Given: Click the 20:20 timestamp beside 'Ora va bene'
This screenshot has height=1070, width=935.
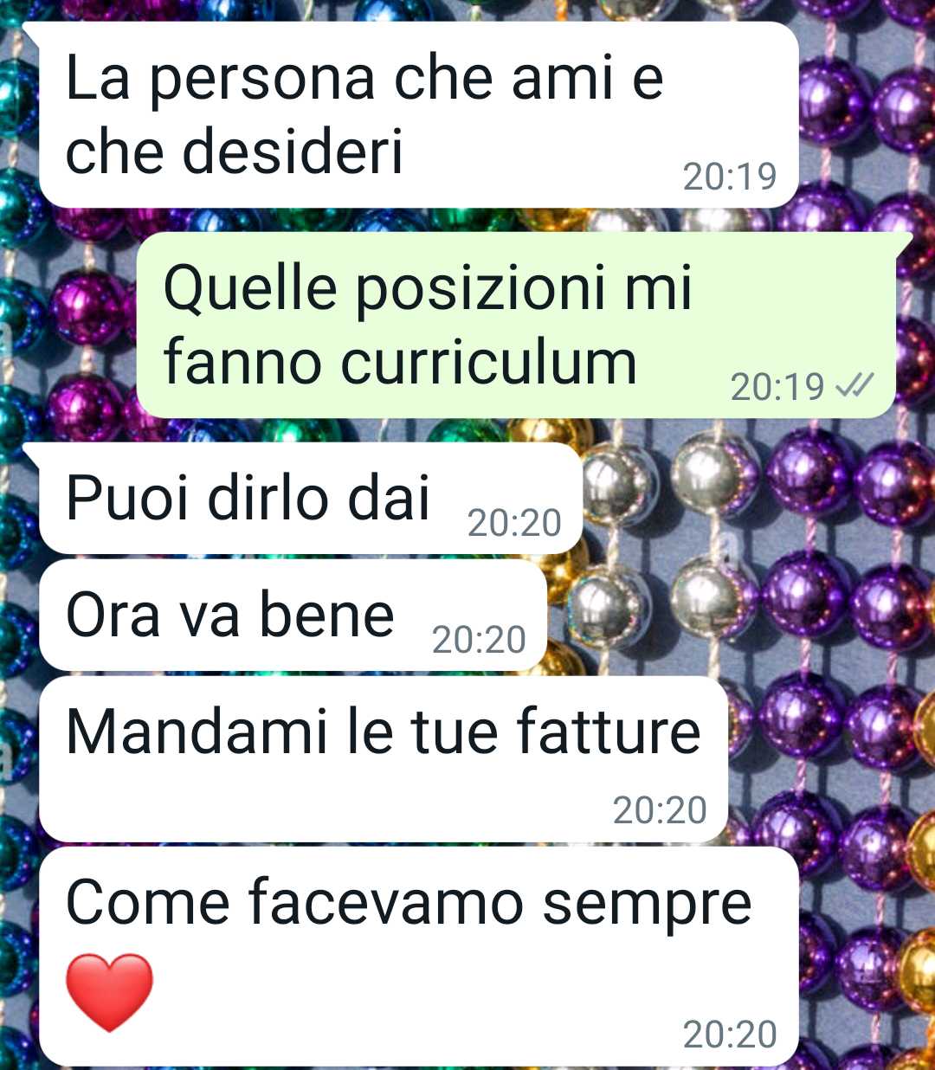Looking at the screenshot, I should (479, 640).
